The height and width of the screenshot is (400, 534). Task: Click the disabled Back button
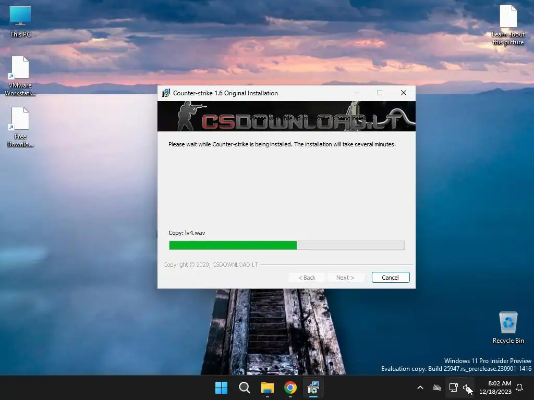[x=307, y=278]
